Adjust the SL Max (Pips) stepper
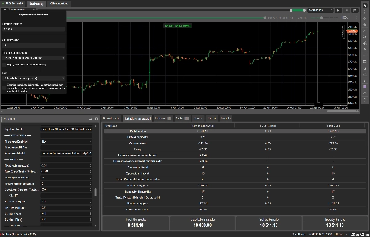This screenshot has height=237, width=370. [91, 220]
